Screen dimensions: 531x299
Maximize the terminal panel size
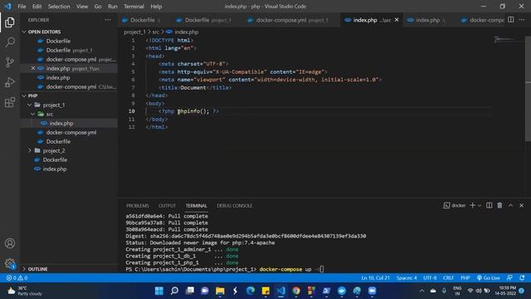click(511, 205)
